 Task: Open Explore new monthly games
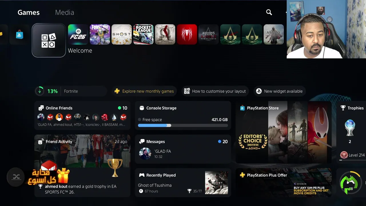tap(144, 91)
